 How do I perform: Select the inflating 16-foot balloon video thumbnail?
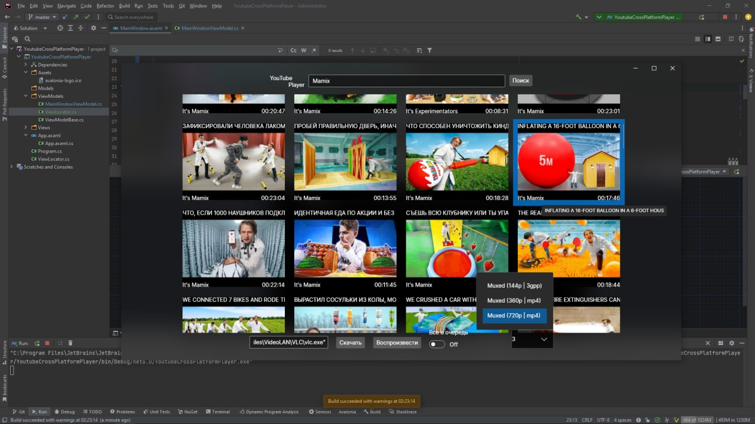tap(569, 162)
